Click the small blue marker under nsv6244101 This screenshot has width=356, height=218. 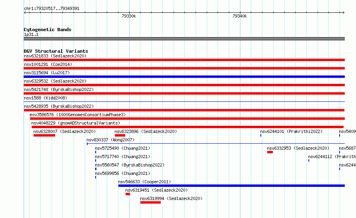(x=261, y=135)
